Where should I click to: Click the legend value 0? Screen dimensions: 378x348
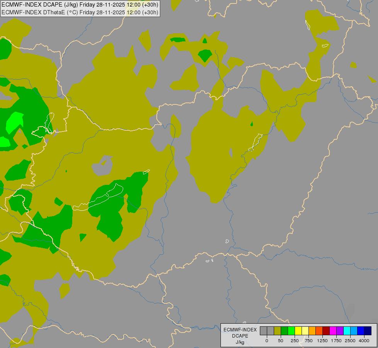coord(267,341)
